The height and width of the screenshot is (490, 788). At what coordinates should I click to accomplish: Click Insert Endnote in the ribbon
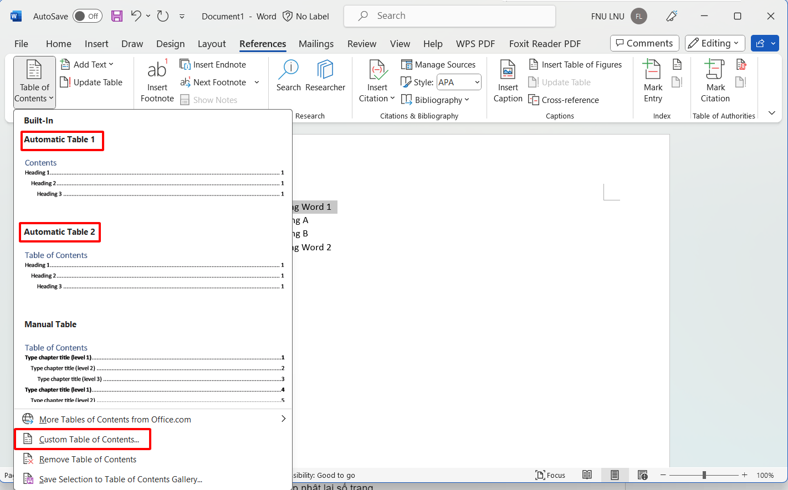point(213,65)
